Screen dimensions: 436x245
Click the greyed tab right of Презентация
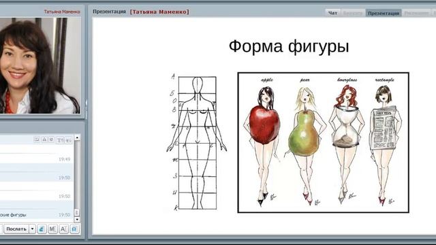pos(416,13)
